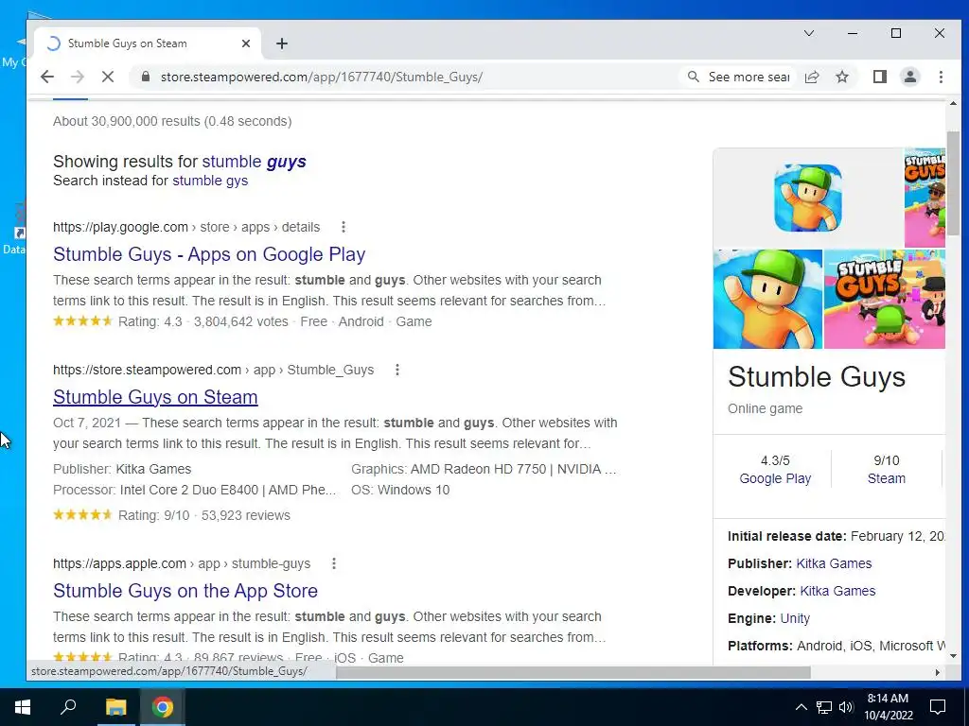Click the address bar URL
Screen dimensions: 969x726
(322, 77)
